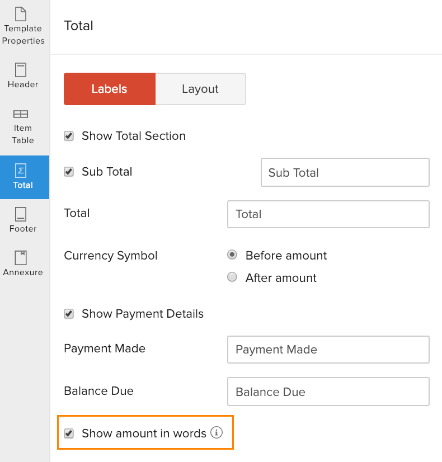Toggle Show Payment Details off
The height and width of the screenshot is (462, 442).
[x=68, y=314]
